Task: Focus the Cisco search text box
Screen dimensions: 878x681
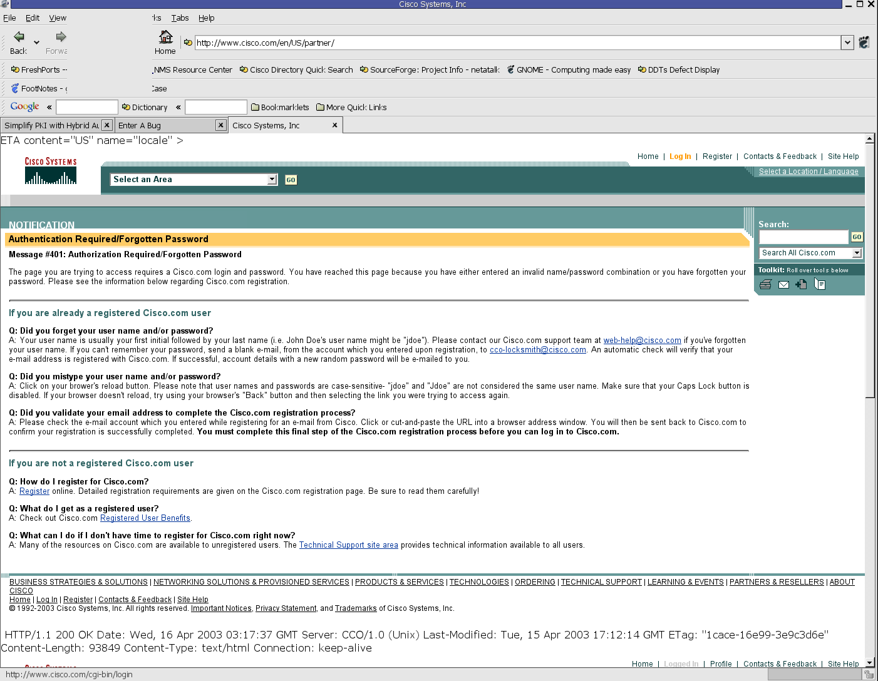Action: 803,237
